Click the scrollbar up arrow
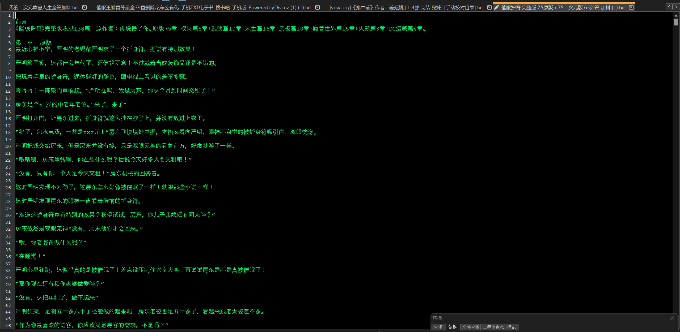 click(676, 16)
